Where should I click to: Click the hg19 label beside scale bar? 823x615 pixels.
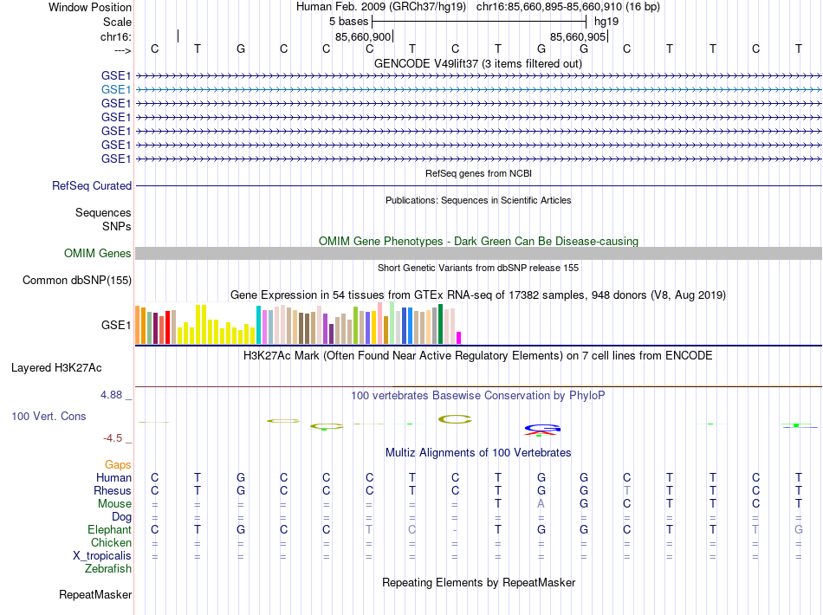[x=606, y=22]
